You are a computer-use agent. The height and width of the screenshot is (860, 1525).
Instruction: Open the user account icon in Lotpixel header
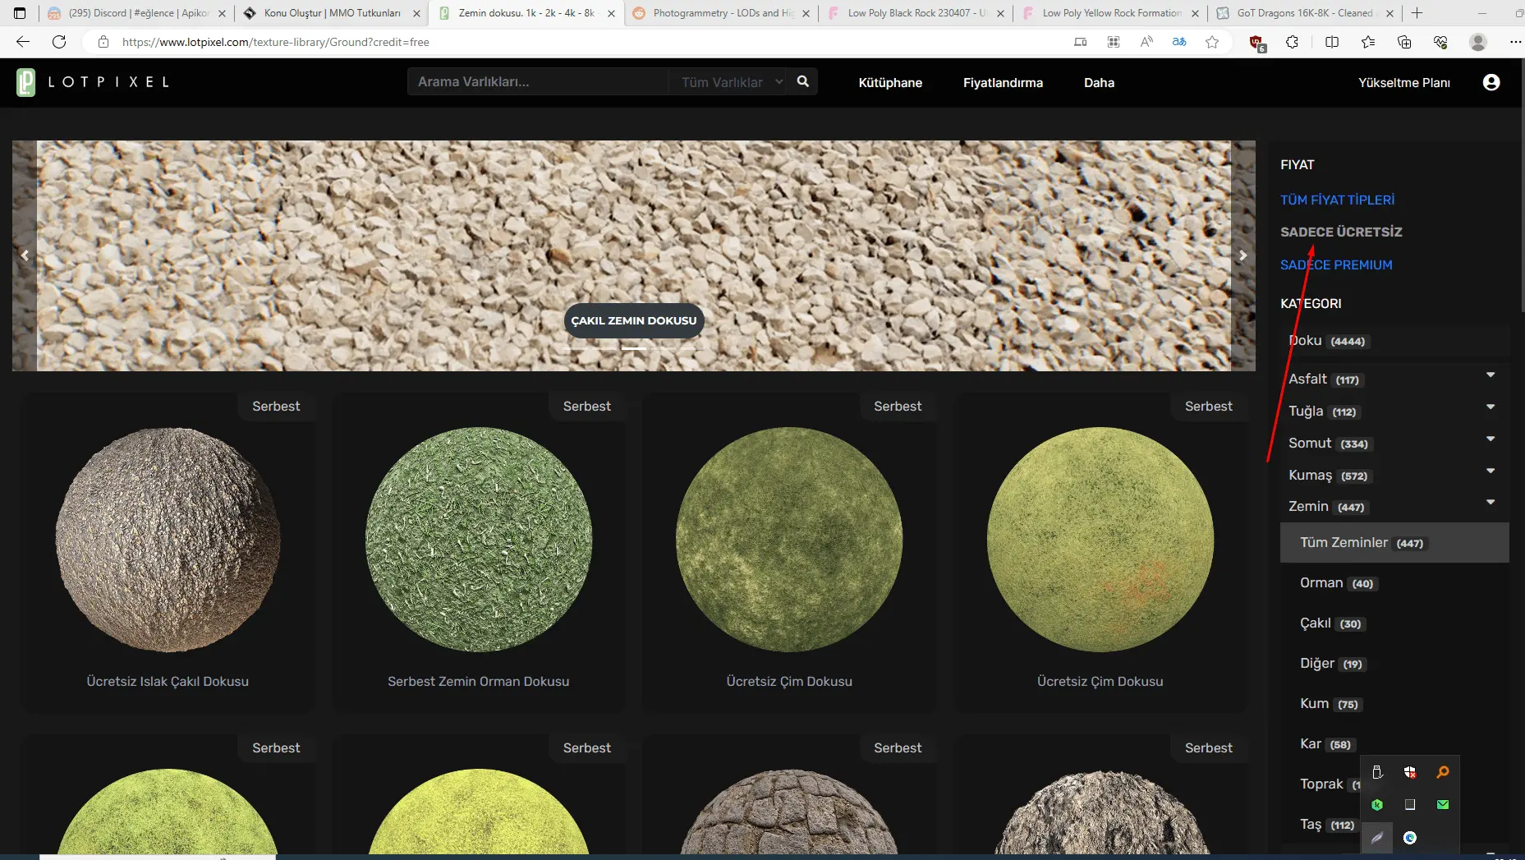coord(1491,82)
